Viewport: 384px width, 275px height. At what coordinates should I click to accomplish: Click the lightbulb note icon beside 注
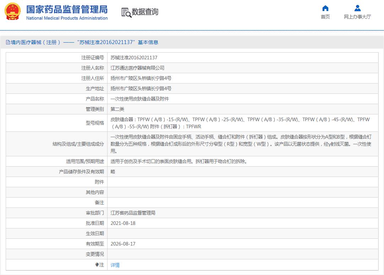[97, 265]
